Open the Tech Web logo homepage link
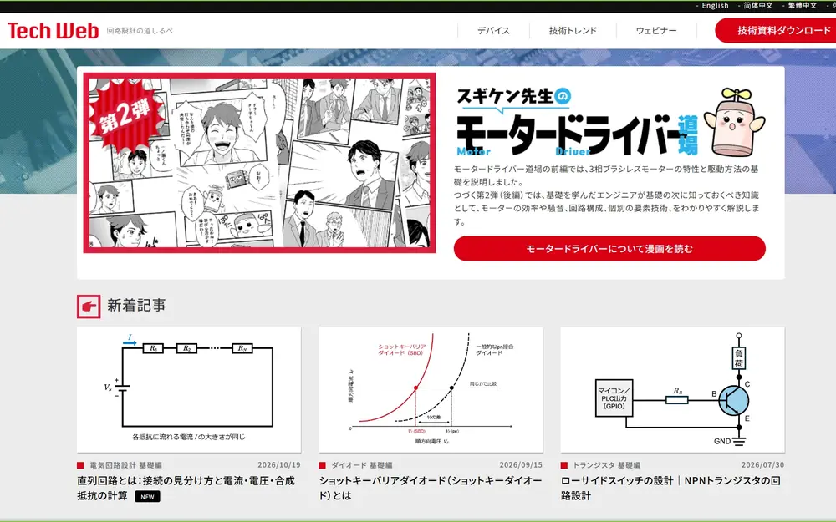Image resolution: width=836 pixels, height=522 pixels. click(54, 30)
